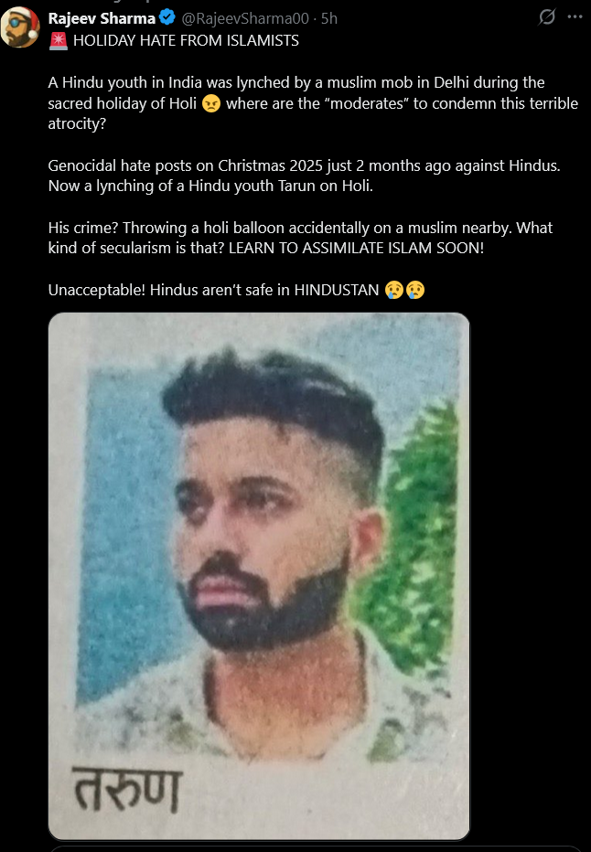The image size is (591, 852).
Task: Open Rajeev Sharma's profile avatar
Action: (20, 27)
